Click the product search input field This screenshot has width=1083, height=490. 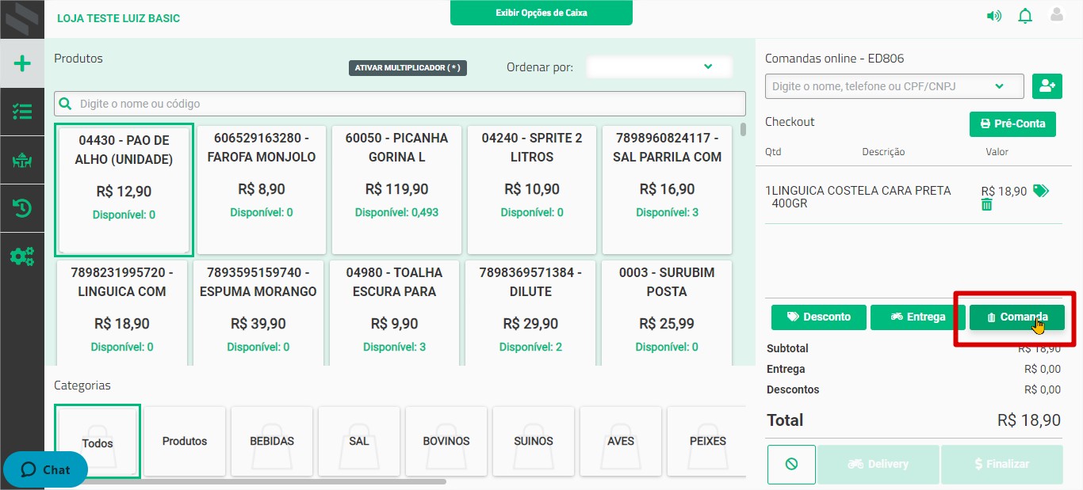click(x=396, y=103)
